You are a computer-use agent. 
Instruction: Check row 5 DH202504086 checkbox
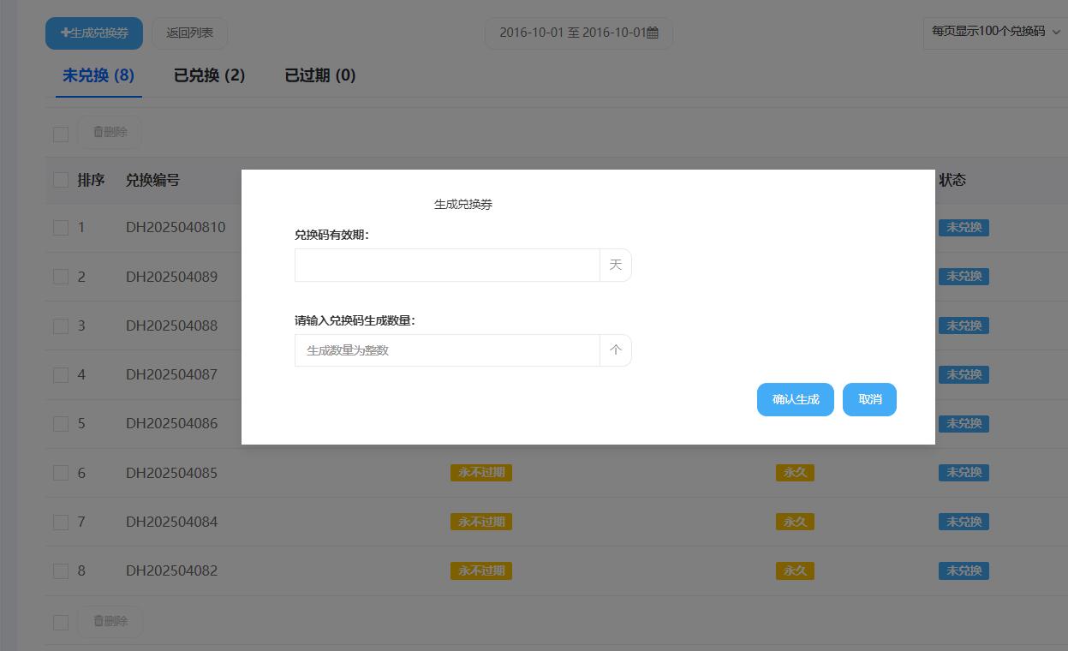tap(61, 423)
